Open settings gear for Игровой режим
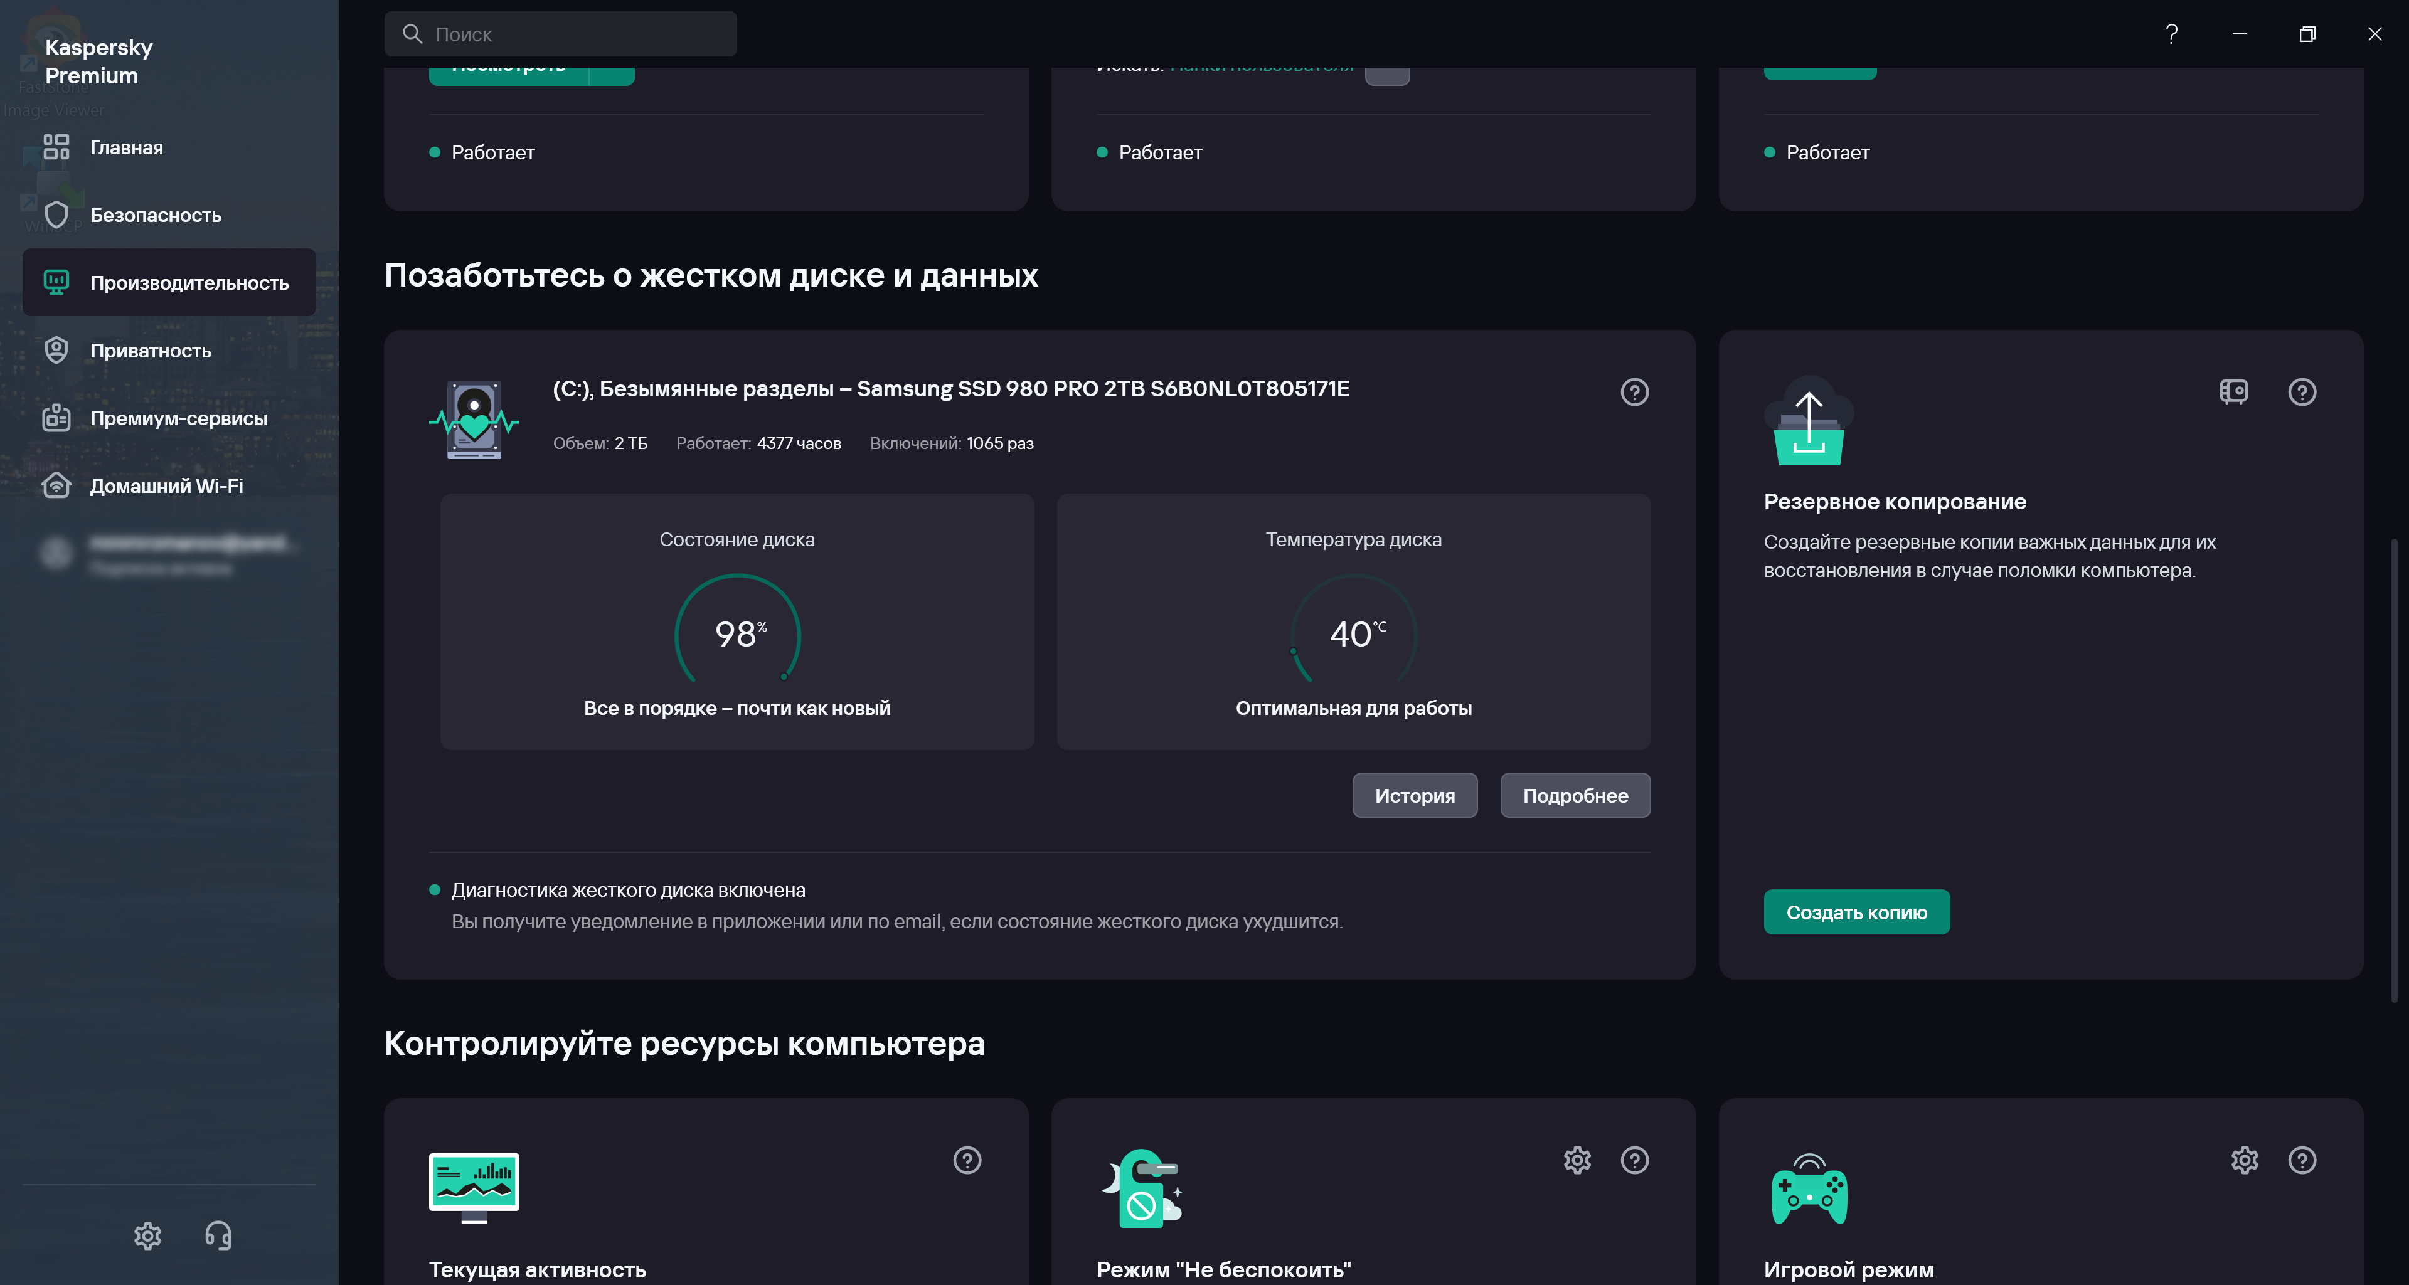The width and height of the screenshot is (2409, 1285). (2245, 1160)
